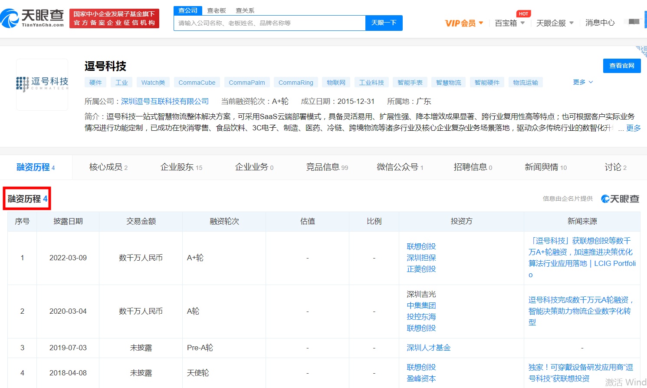This screenshot has width=647, height=388.
Task: Click the CommaCube tag
Action: (197, 83)
